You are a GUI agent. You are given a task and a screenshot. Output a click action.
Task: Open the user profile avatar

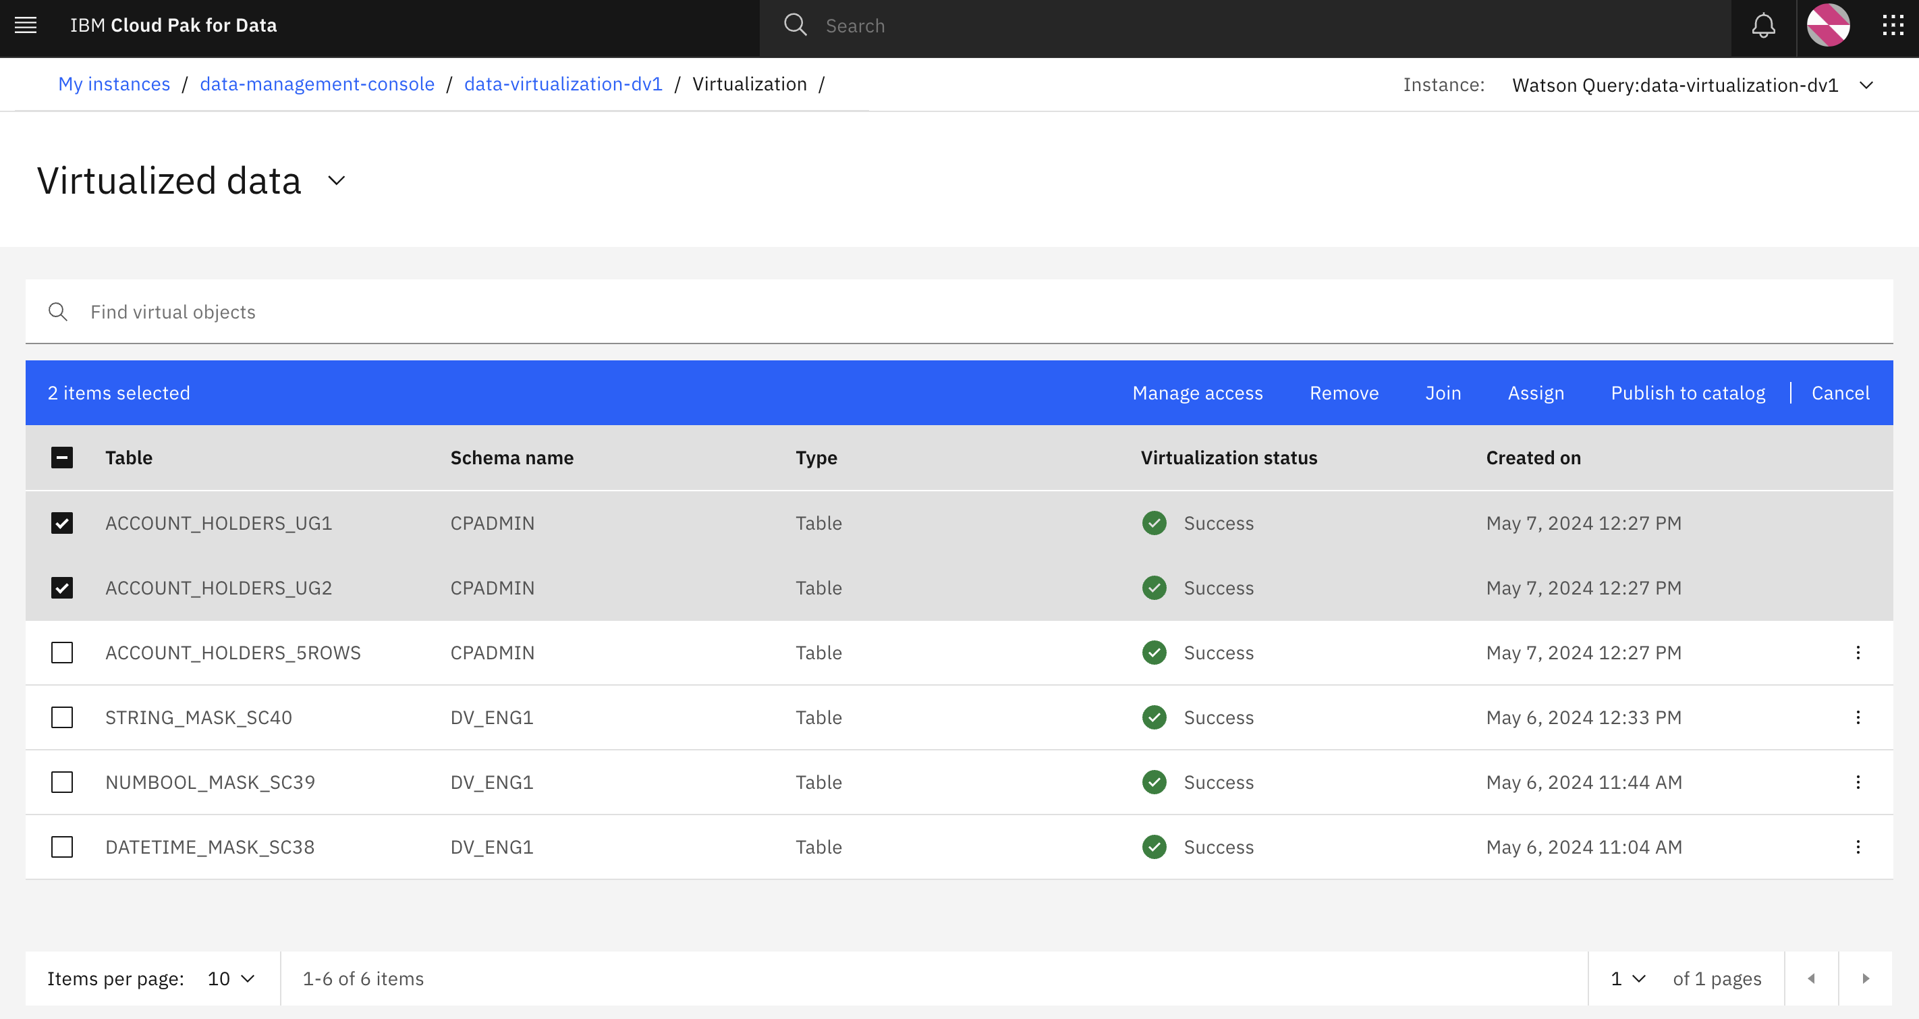(x=1828, y=26)
